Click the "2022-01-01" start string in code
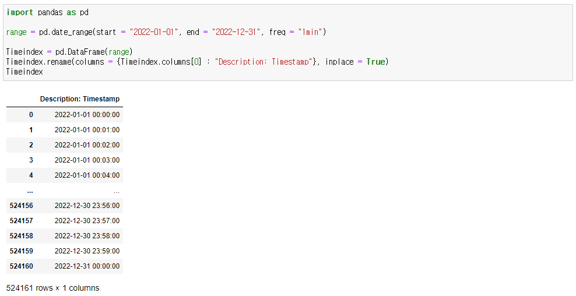 [x=153, y=32]
